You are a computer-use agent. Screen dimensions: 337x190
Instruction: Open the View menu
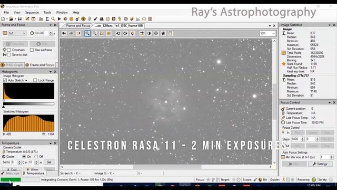pos(17,13)
